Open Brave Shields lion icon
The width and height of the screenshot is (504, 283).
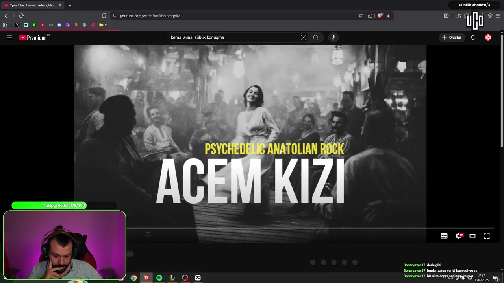click(x=380, y=16)
